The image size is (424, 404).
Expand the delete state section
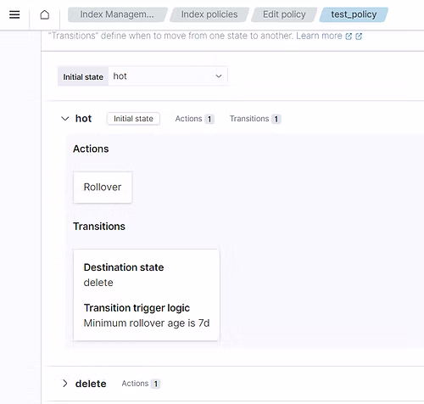point(65,384)
